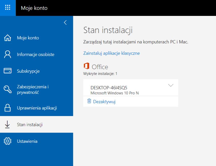Viewport: 216px width, 166px height.
Task: Click the Microsoft Windows 10 Pro N text
Action: (x=115, y=93)
